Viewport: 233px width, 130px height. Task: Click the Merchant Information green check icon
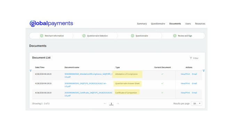click(x=42, y=36)
